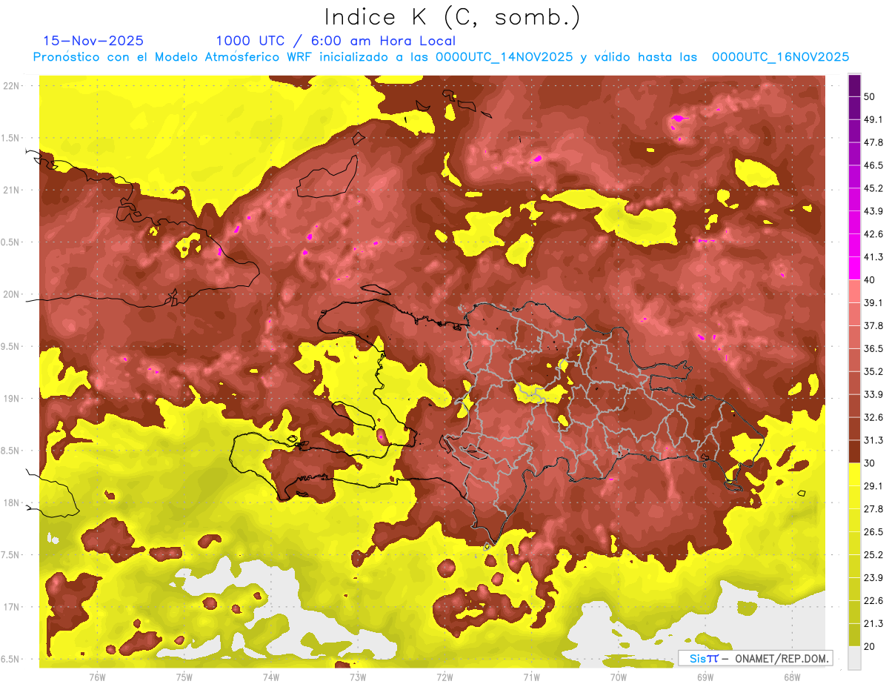
Task: Pick the bright magenta swatch between 40 and 41.3
Action: 854,268
